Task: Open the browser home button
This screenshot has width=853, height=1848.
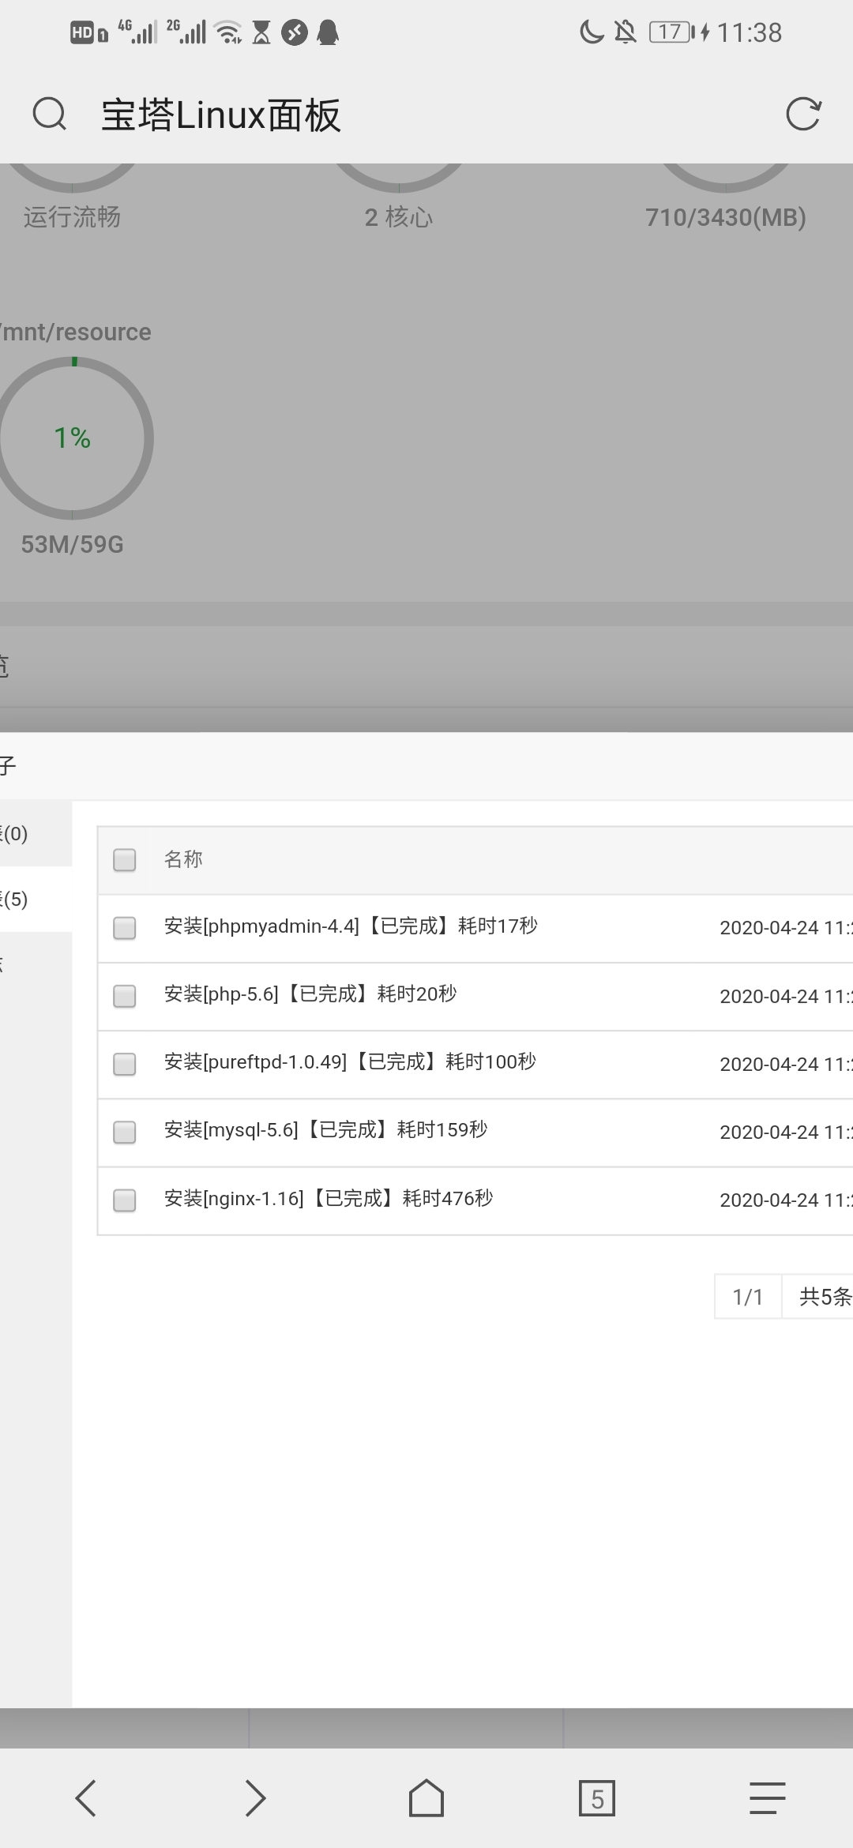Action: (426, 1798)
